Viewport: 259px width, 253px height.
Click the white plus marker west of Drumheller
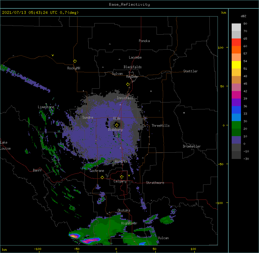(184, 113)
